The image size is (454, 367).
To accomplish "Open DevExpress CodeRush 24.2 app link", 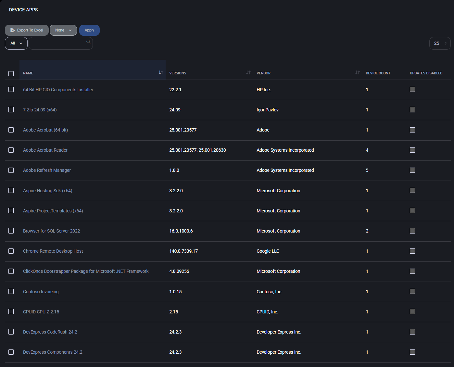I will (x=50, y=332).
